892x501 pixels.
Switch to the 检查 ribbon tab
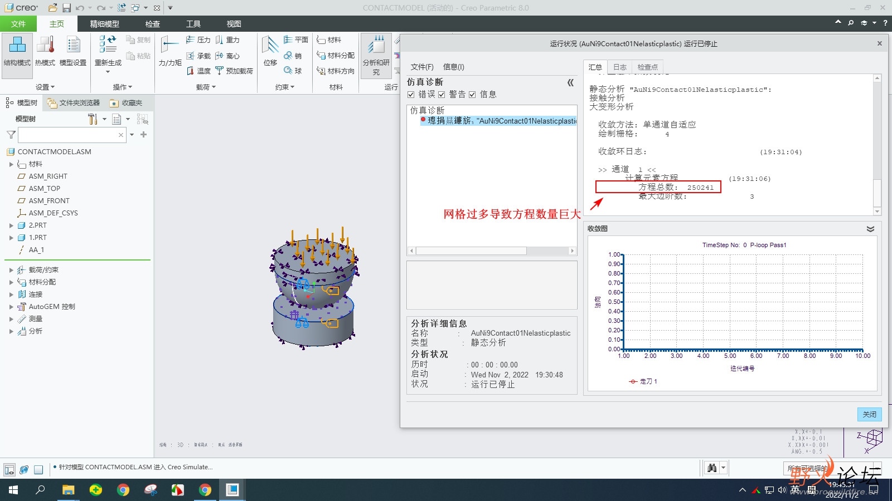click(x=153, y=24)
